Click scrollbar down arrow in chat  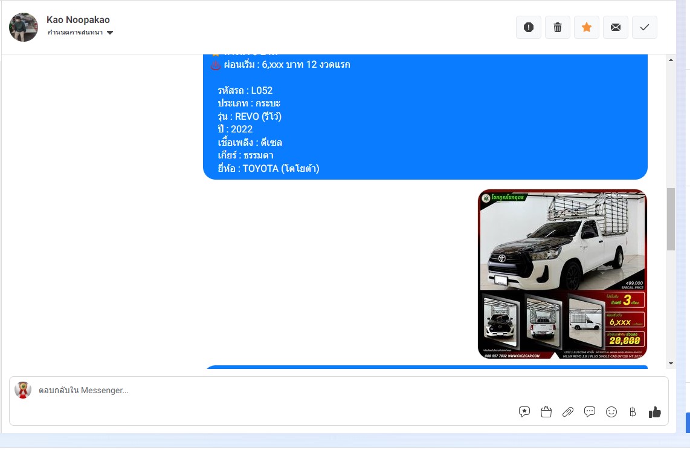click(671, 364)
